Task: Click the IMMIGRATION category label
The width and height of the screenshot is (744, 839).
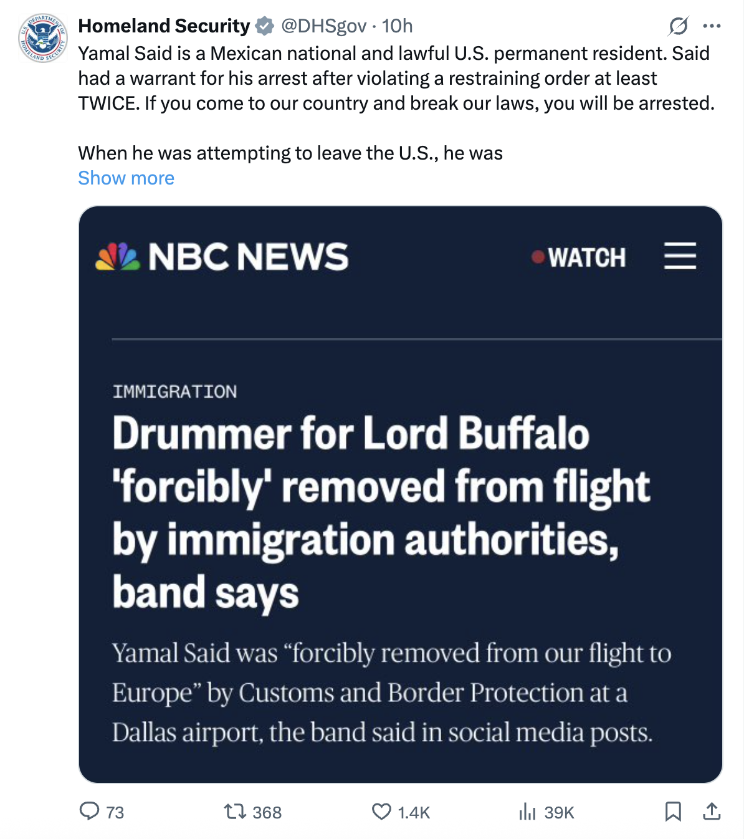Action: pos(174,391)
